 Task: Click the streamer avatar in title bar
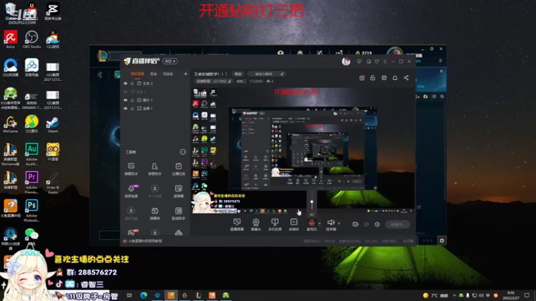[x=346, y=62]
